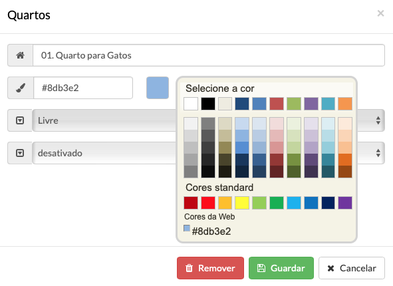This screenshot has width=393, height=286.
Task: Click the large blue color preview box
Action: [158, 88]
